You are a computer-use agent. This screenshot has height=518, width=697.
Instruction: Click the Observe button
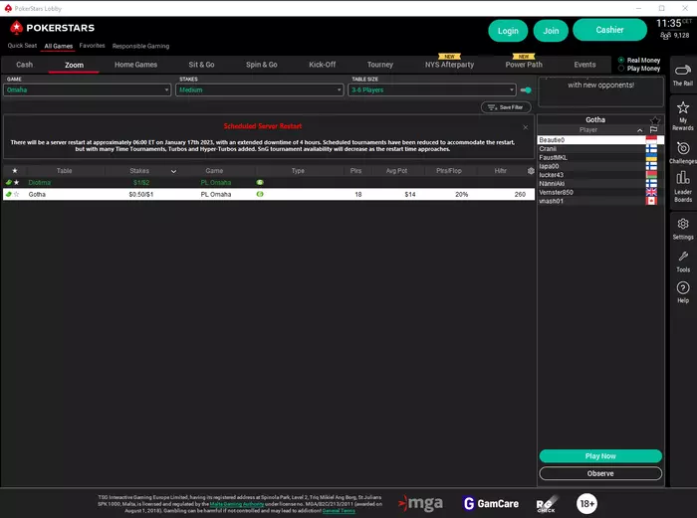600,473
